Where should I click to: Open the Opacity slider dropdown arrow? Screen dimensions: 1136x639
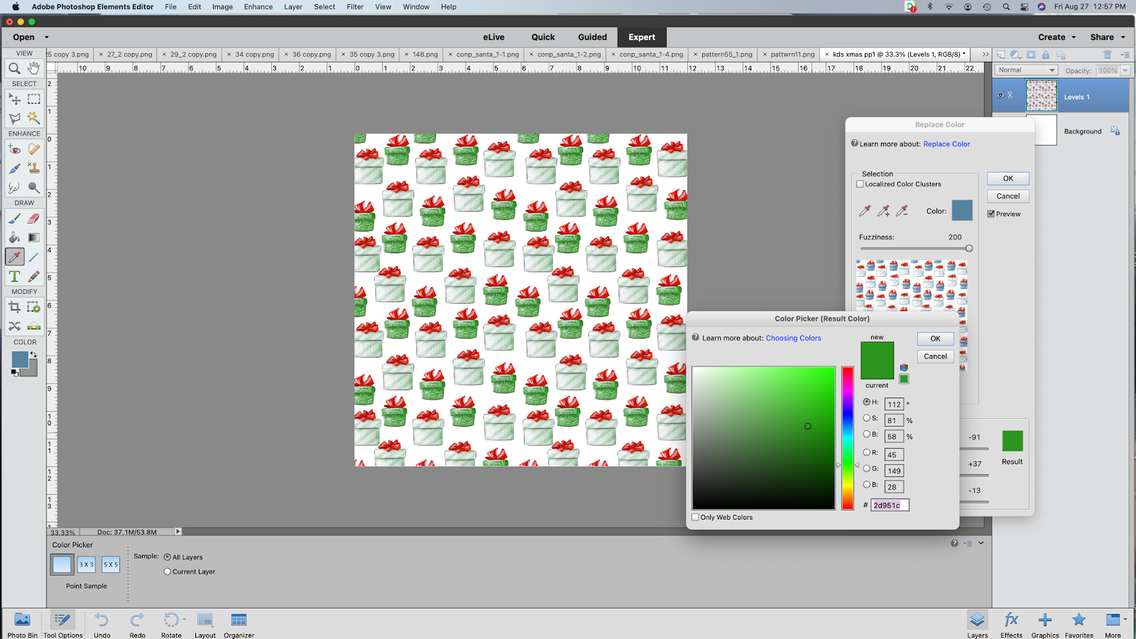pos(1125,70)
